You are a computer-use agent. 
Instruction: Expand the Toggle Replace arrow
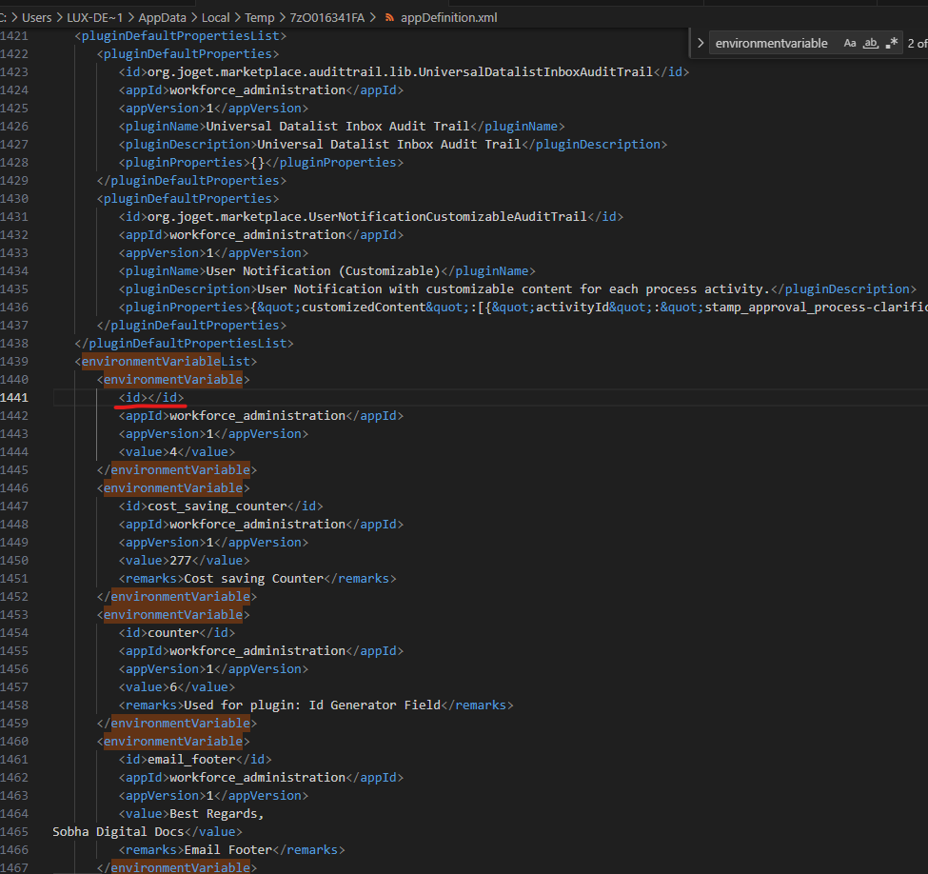coord(701,43)
